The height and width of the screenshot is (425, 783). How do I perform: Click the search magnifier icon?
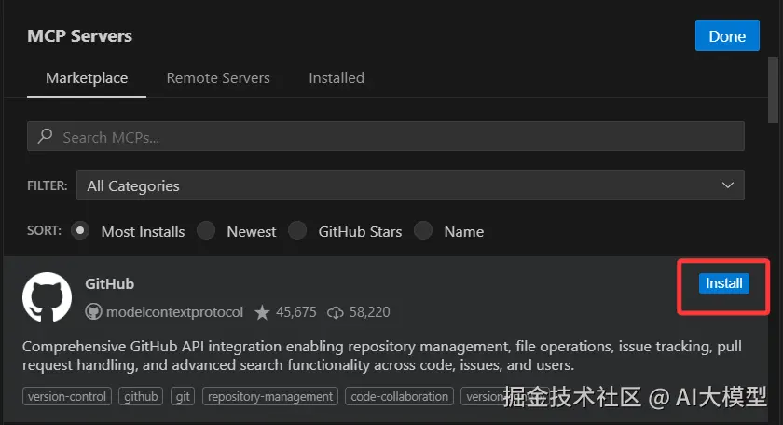(45, 137)
